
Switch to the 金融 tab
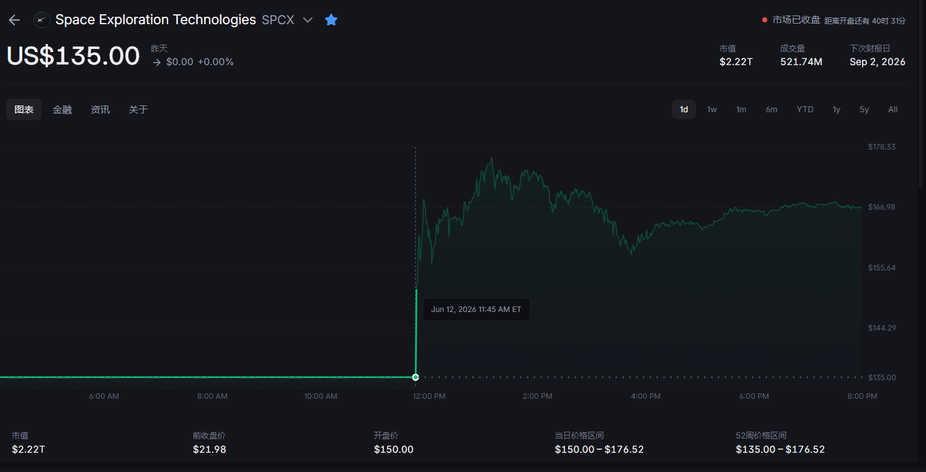(x=62, y=110)
